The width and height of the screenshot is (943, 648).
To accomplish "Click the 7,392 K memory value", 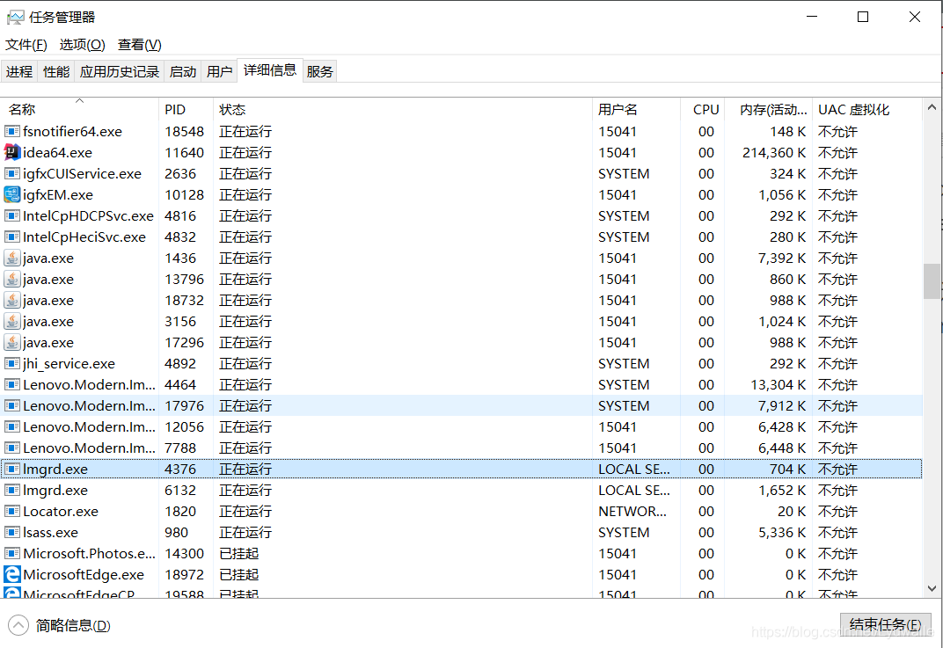I will (x=782, y=258).
